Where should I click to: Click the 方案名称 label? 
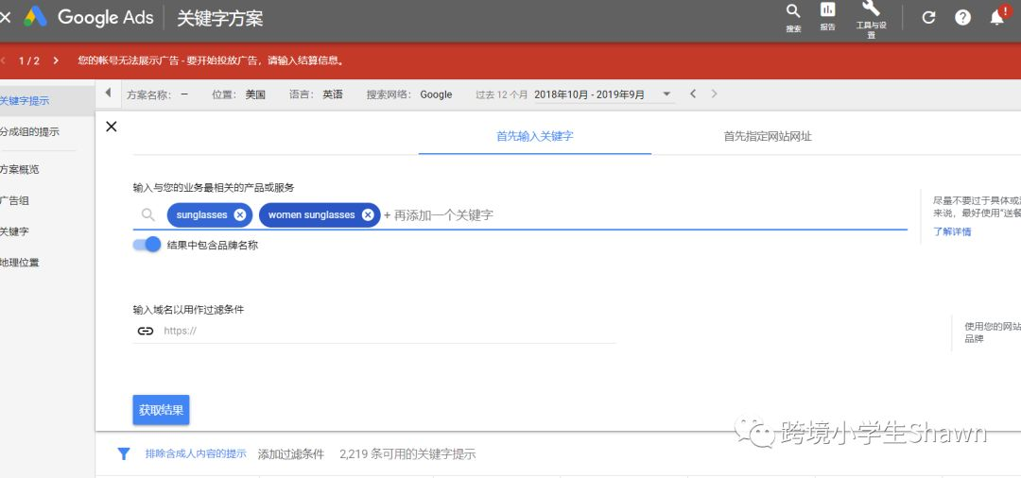pyautogui.click(x=148, y=94)
